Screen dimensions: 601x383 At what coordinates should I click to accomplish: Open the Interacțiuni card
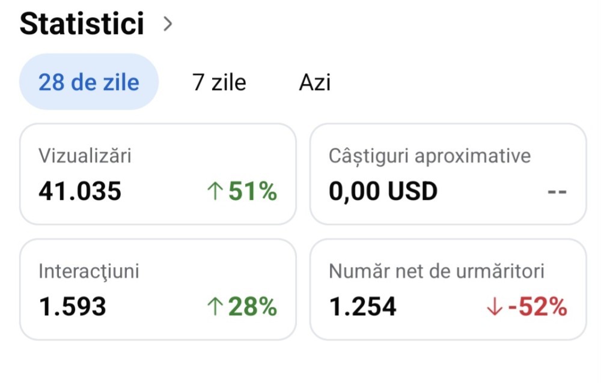pyautogui.click(x=157, y=289)
